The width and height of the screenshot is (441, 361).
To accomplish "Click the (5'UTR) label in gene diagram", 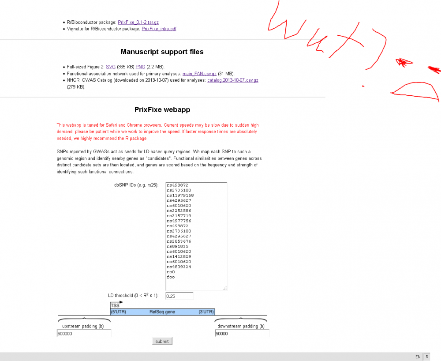I will [118, 312].
